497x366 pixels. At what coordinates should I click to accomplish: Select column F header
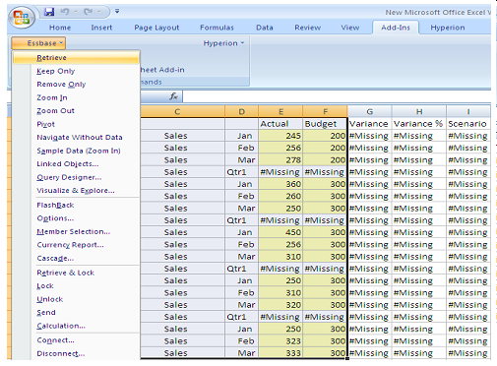pos(325,112)
